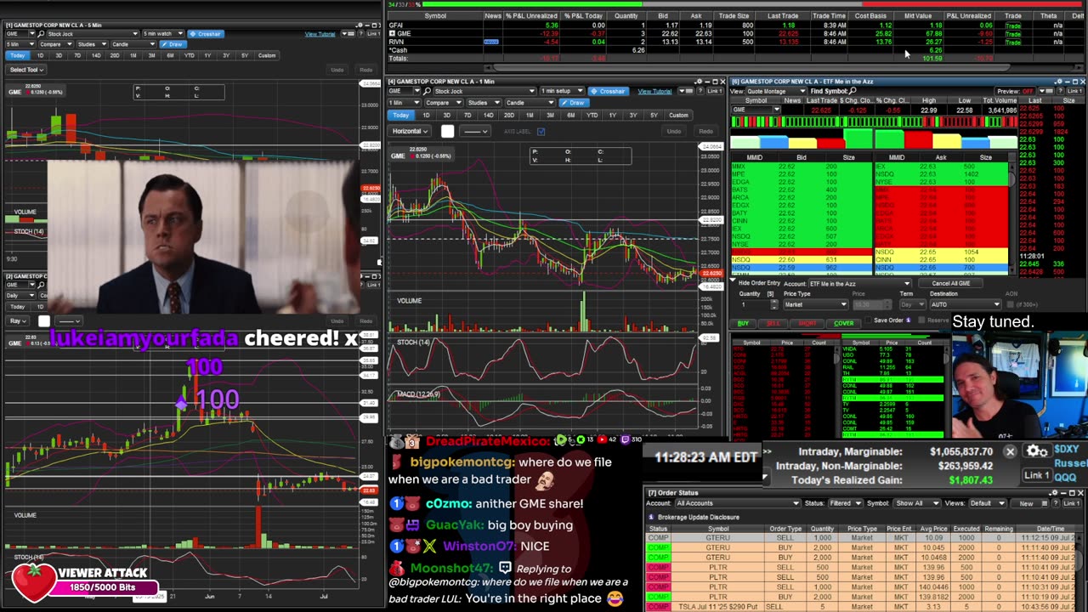Open help in the 1 Min chart window
This screenshot has height=612, width=1088.
[700, 91]
